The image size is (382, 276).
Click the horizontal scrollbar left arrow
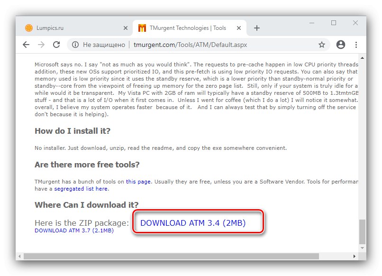pyautogui.click(x=19, y=256)
